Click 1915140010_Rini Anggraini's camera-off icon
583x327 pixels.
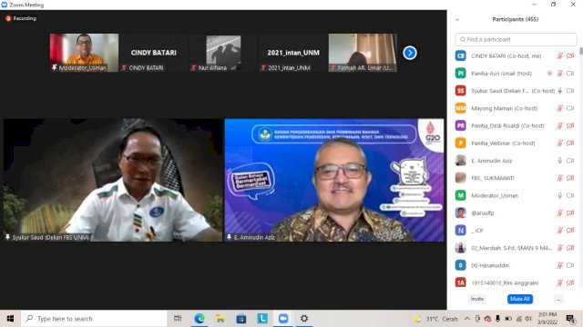click(x=570, y=282)
